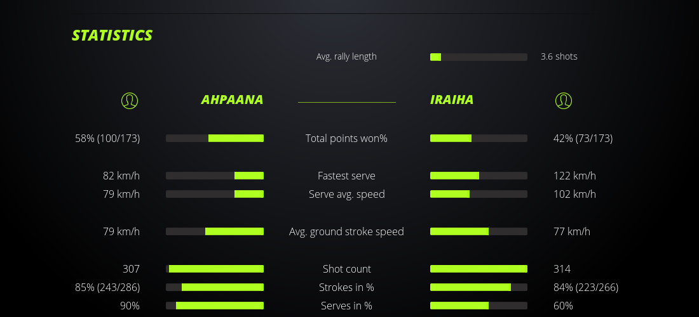Click Ahpaana's 58% (100/173) points value
Viewport: 699px width, 317px height.
pos(107,138)
